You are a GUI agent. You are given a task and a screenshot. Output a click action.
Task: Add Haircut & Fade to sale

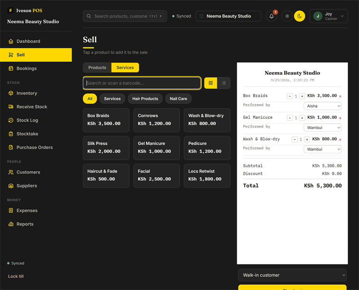coord(106,176)
